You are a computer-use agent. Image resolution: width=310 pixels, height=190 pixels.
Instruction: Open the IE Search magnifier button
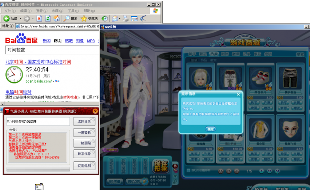click(x=70, y=19)
